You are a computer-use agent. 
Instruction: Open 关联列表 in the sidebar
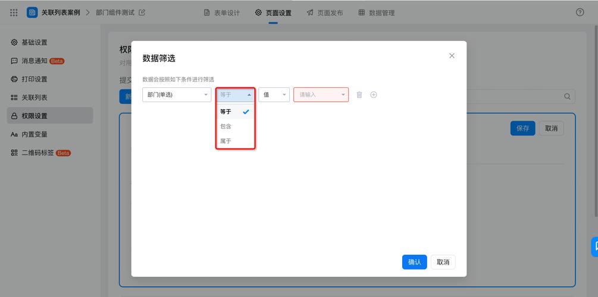point(50,97)
